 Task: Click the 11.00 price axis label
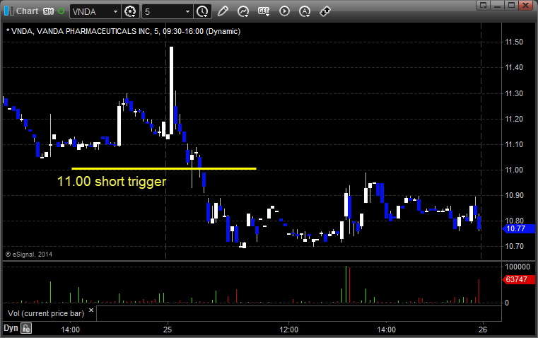[x=514, y=170]
